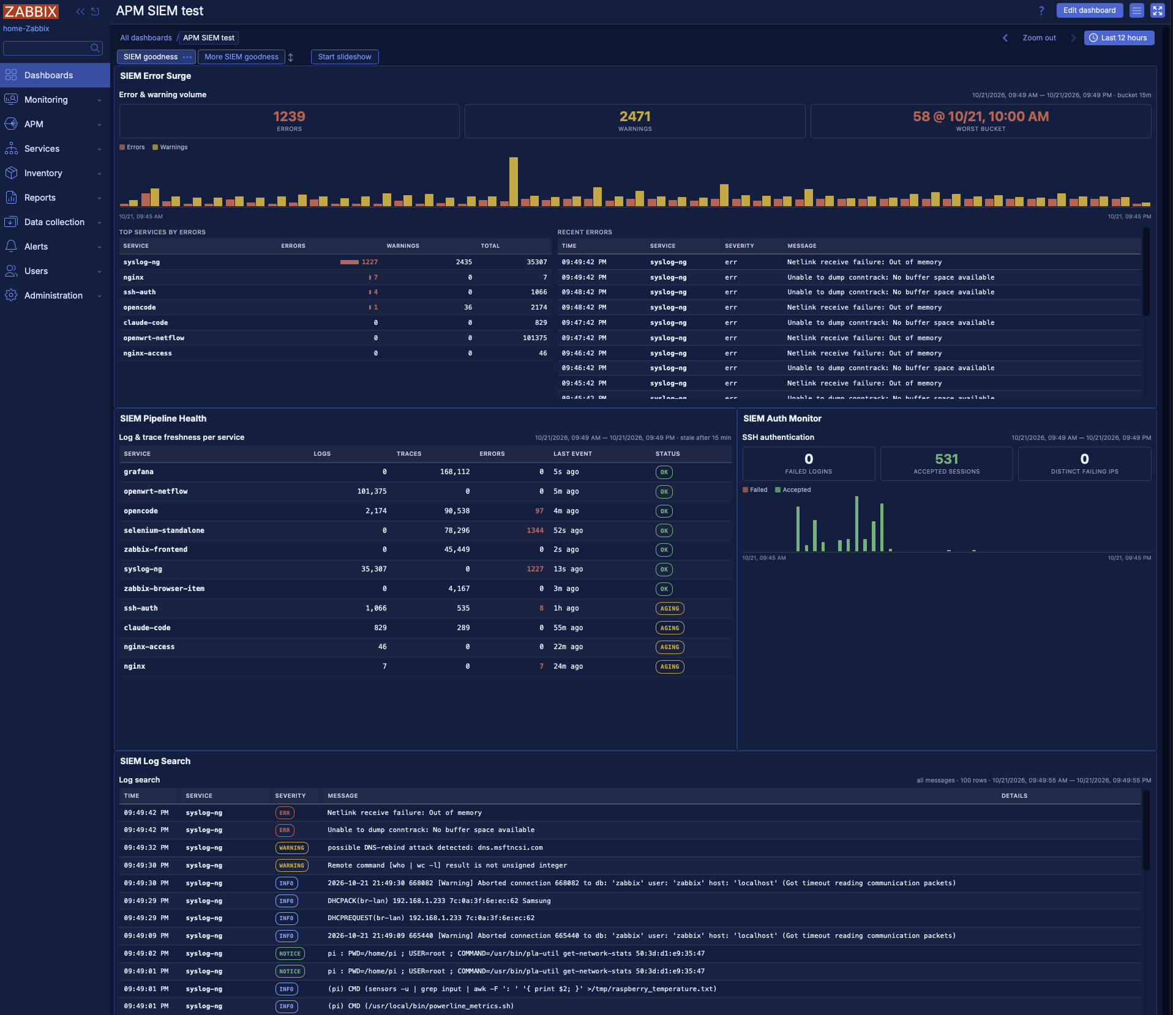
Task: Click the Data collection sidebar icon
Action: pyautogui.click(x=11, y=221)
